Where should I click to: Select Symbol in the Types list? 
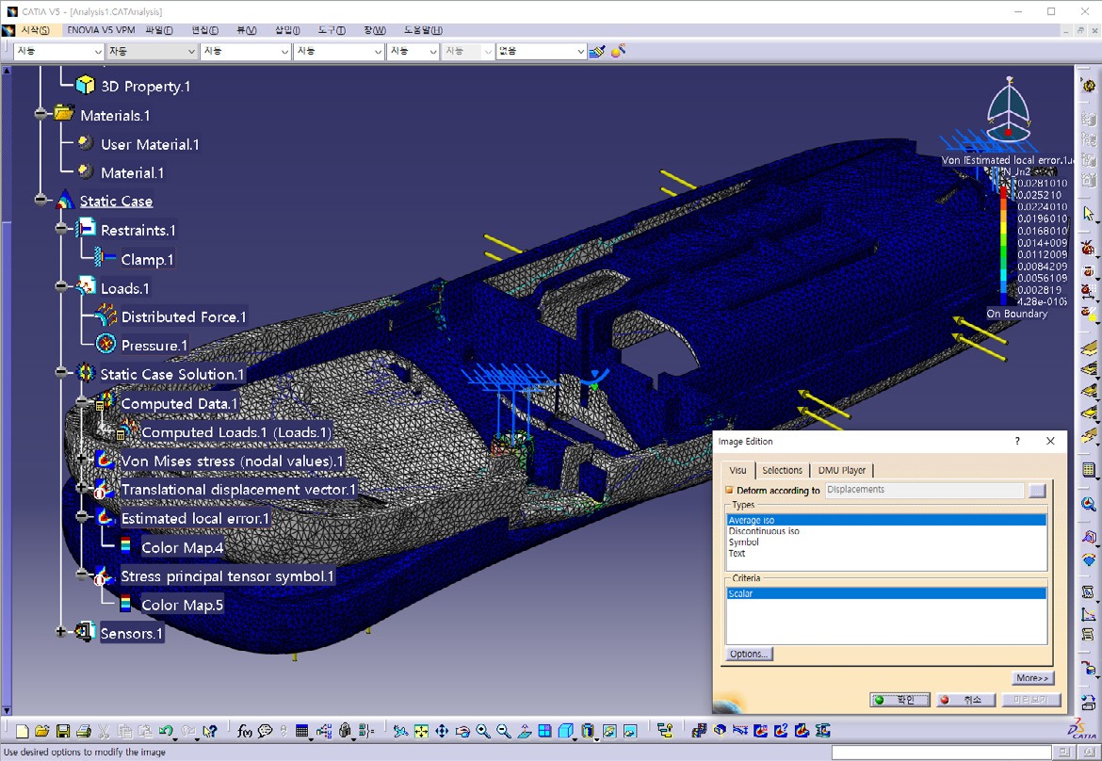(744, 542)
